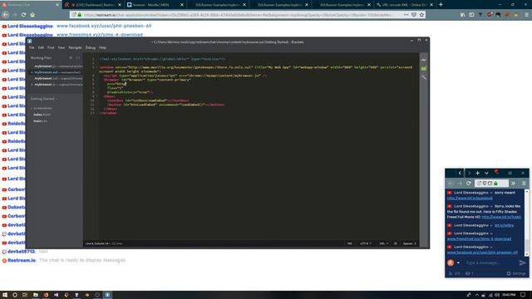
Task: Open the Navigate menu in Brackets
Action: point(75,48)
